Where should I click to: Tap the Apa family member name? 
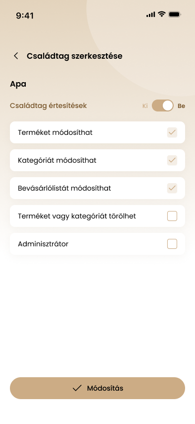(x=18, y=84)
